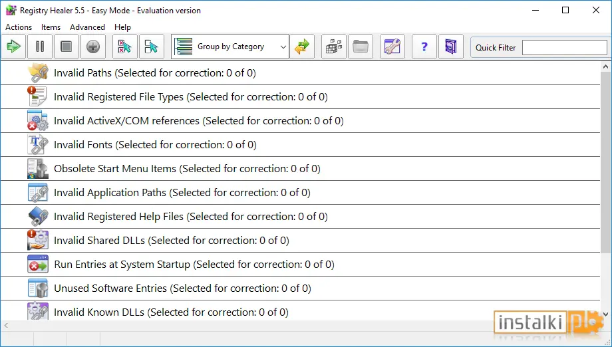Click the vertical scrollbar down arrow

[606, 314]
